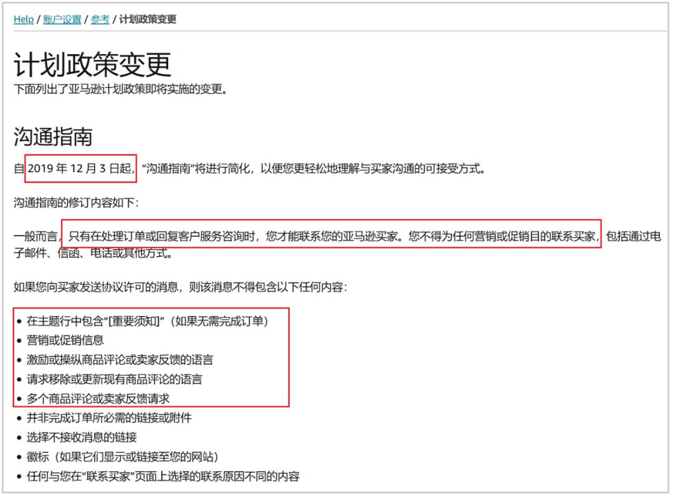Click the Help breadcrumb link

pyautogui.click(x=24, y=19)
